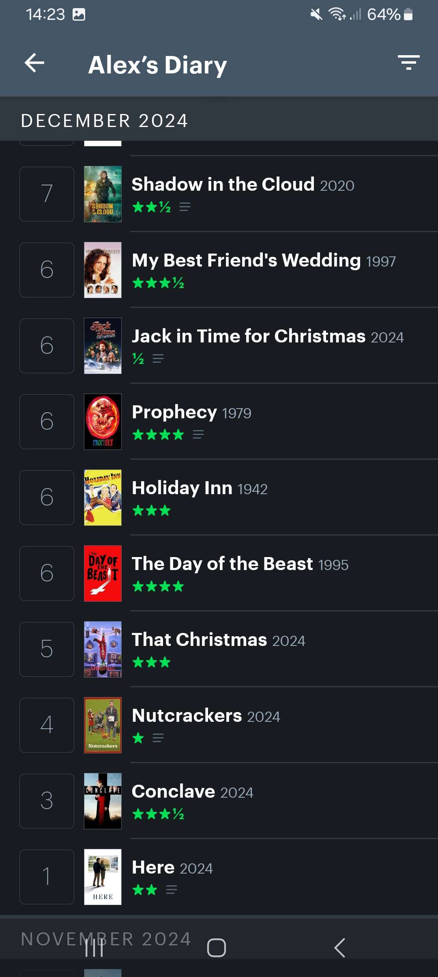Tap the December 2024 section header
438x977 pixels.
104,121
